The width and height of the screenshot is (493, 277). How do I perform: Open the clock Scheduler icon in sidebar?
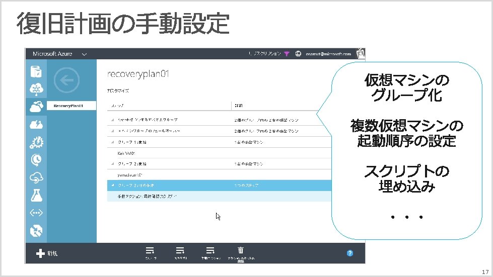[36, 160]
